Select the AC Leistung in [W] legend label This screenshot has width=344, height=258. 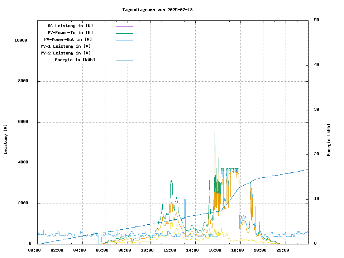(x=70, y=26)
